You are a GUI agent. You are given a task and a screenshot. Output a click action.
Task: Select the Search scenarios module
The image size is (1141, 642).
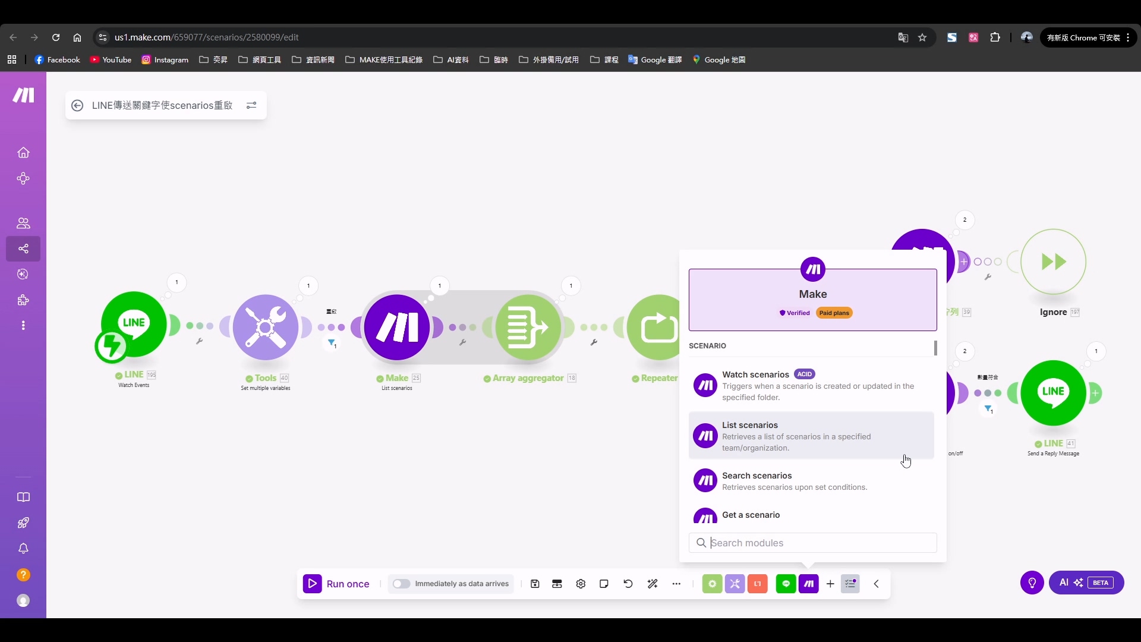[x=811, y=481]
